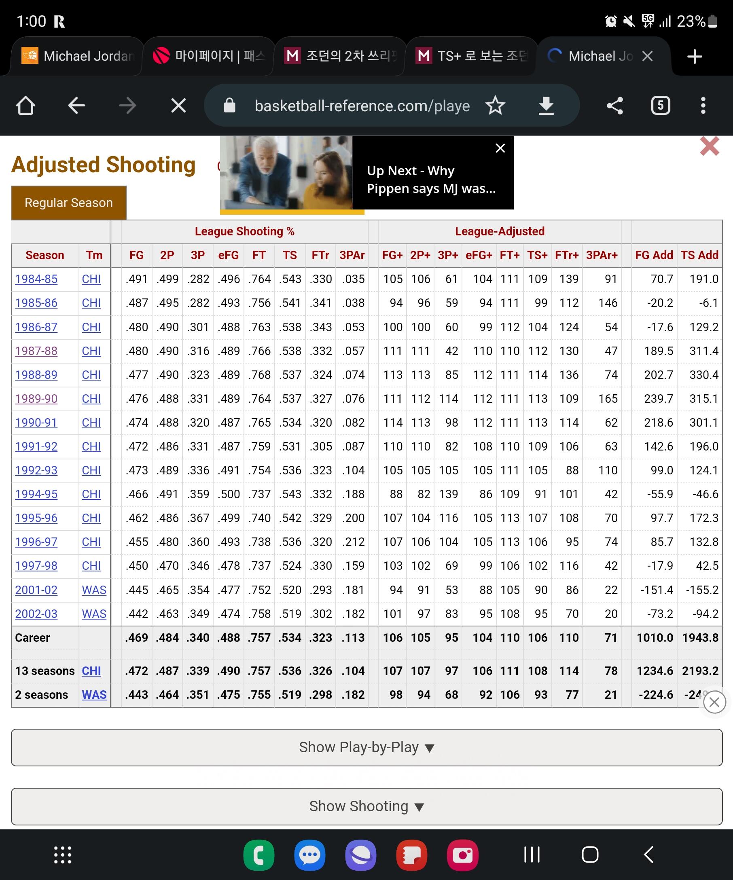This screenshot has height=880, width=733.
Task: Tap the alarm icon in status bar
Action: click(x=611, y=21)
